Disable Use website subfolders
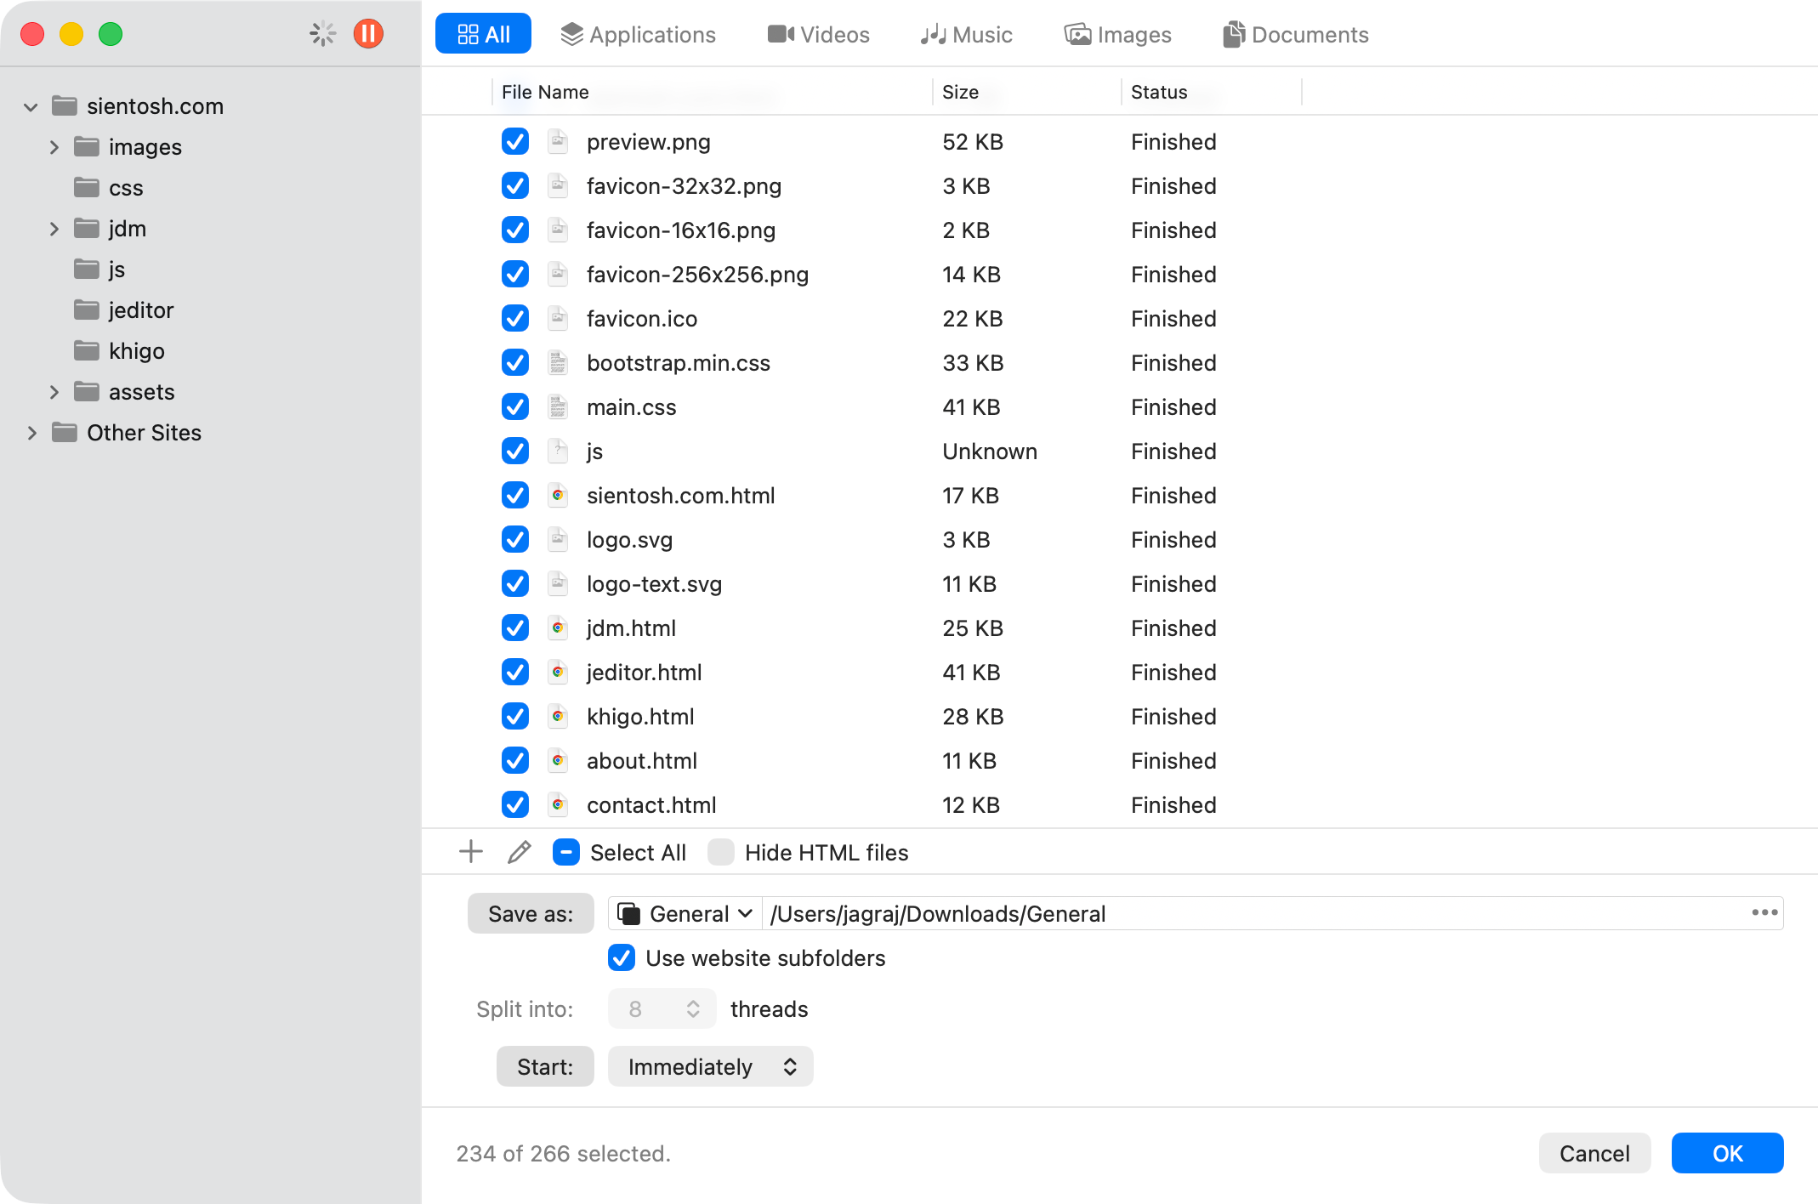The height and width of the screenshot is (1204, 1818). point(621,958)
